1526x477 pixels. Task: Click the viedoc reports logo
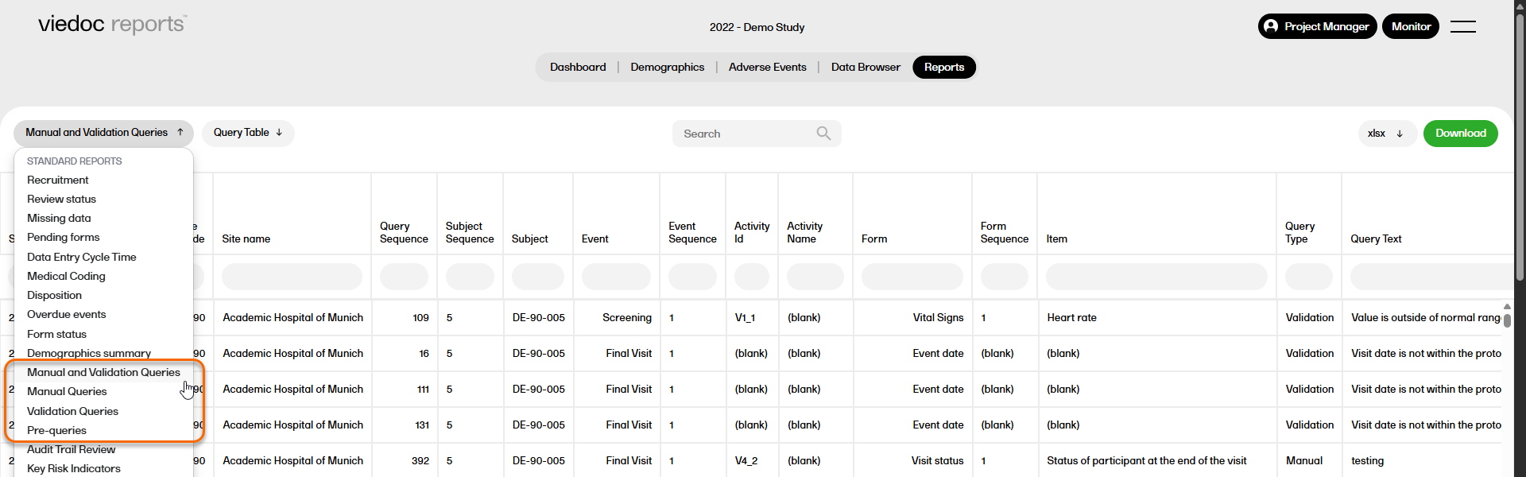pos(112,25)
